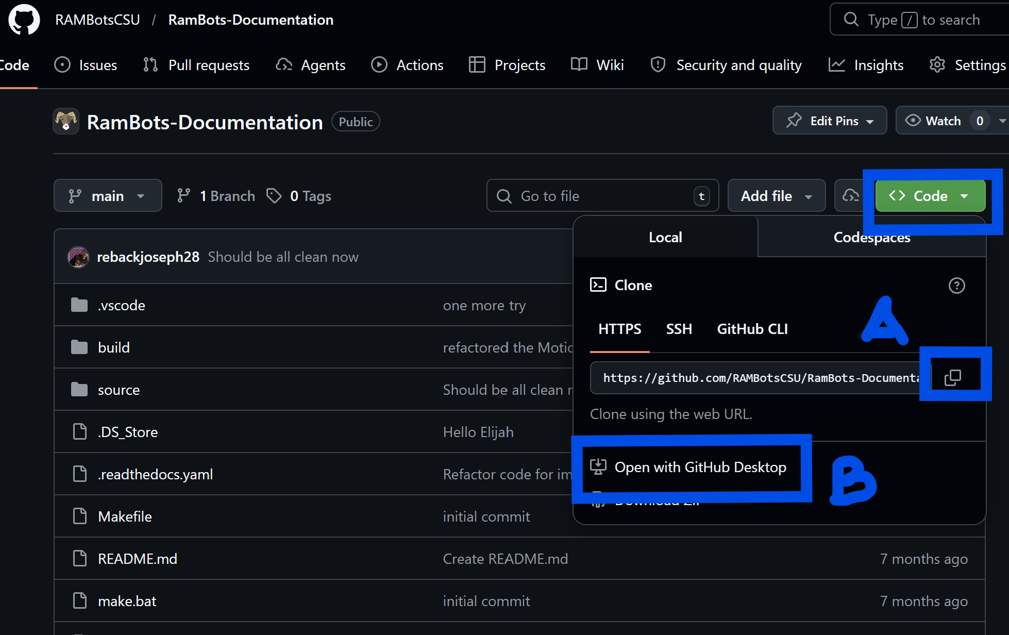1009x635 pixels.
Task: Open the Projects tab
Action: 507,65
